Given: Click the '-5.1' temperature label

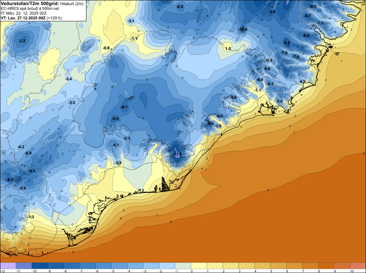Looking at the screenshot, I should coord(127,138).
